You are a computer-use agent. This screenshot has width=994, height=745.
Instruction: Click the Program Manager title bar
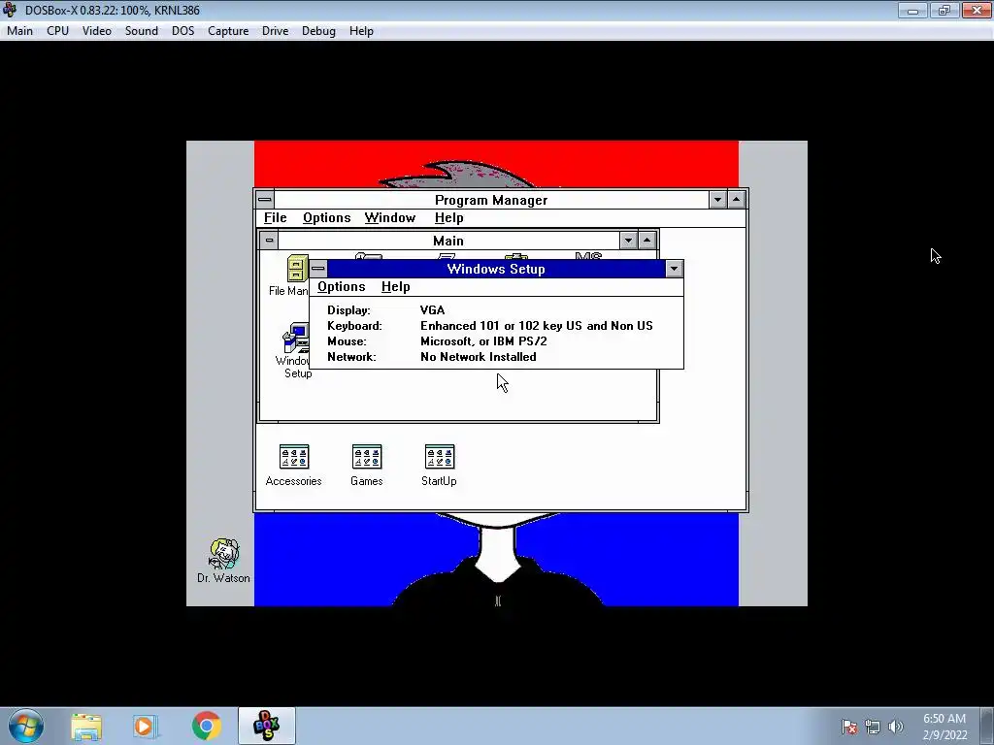click(491, 200)
